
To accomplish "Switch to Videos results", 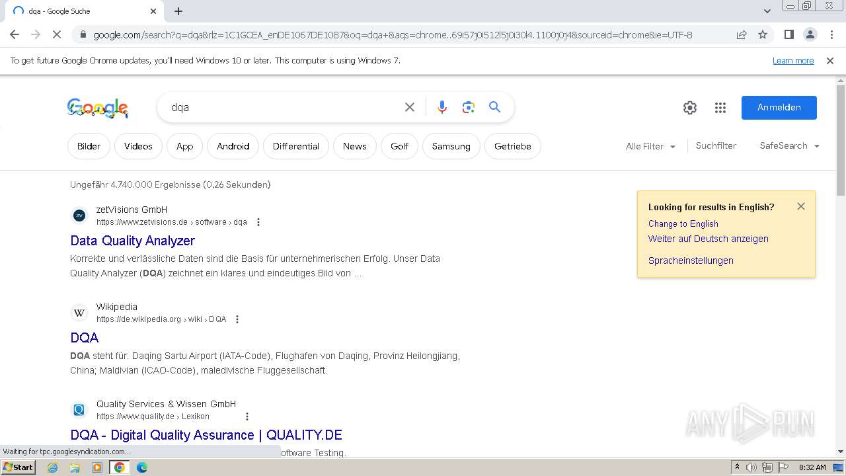I will (138, 146).
